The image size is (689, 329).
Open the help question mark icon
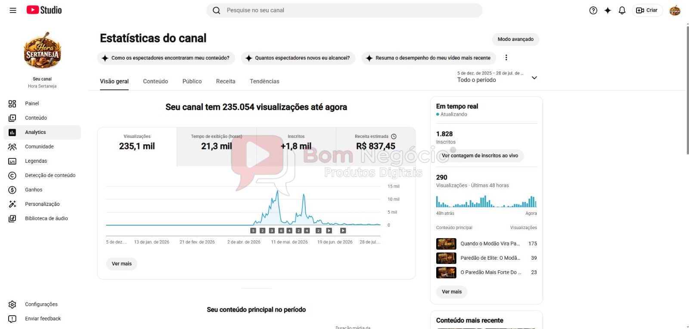[x=593, y=10]
